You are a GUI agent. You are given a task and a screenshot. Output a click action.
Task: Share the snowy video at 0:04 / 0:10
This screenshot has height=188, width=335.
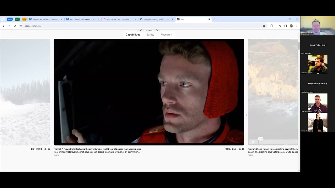pos(49,149)
